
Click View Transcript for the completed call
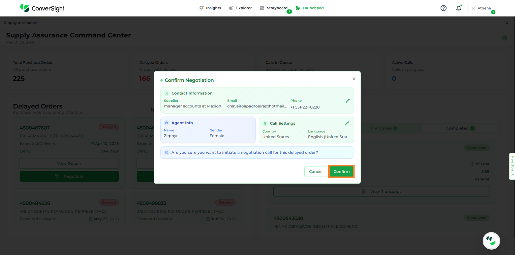pos(381,191)
